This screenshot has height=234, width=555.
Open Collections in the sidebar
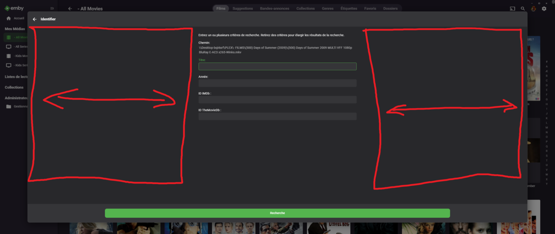[x=14, y=87]
